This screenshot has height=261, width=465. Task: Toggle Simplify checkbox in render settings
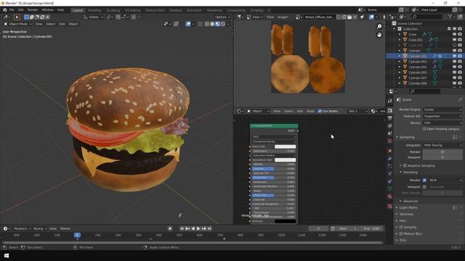click(x=401, y=227)
